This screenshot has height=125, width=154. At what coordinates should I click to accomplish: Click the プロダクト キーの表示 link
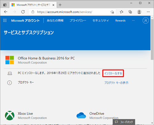click(x=116, y=83)
